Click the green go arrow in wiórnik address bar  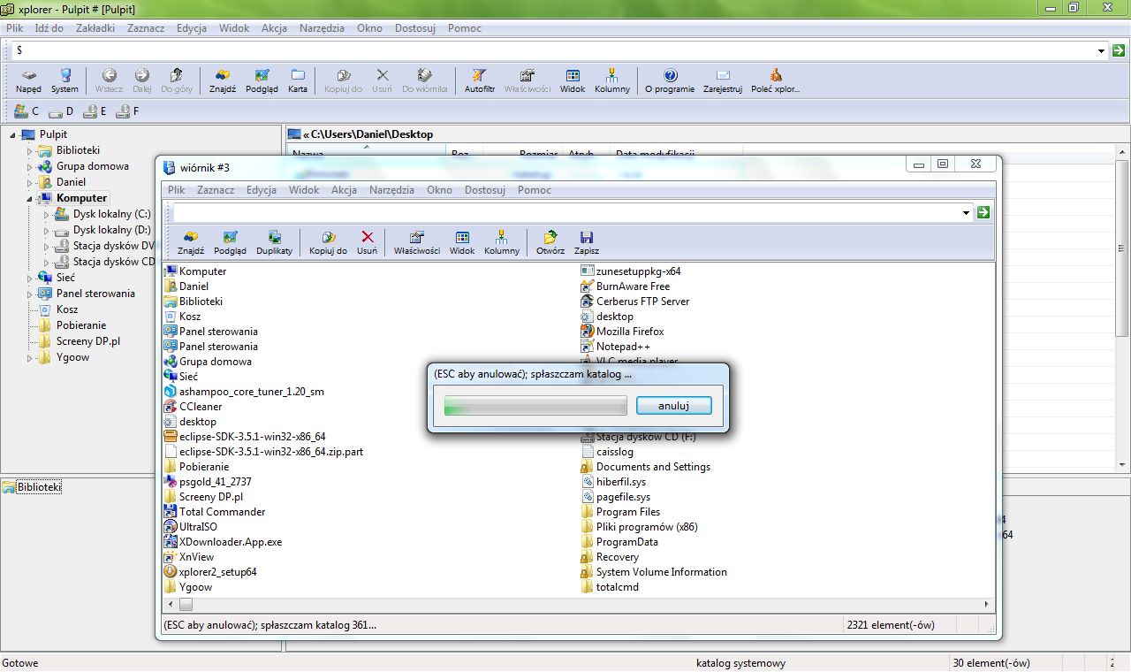(983, 213)
